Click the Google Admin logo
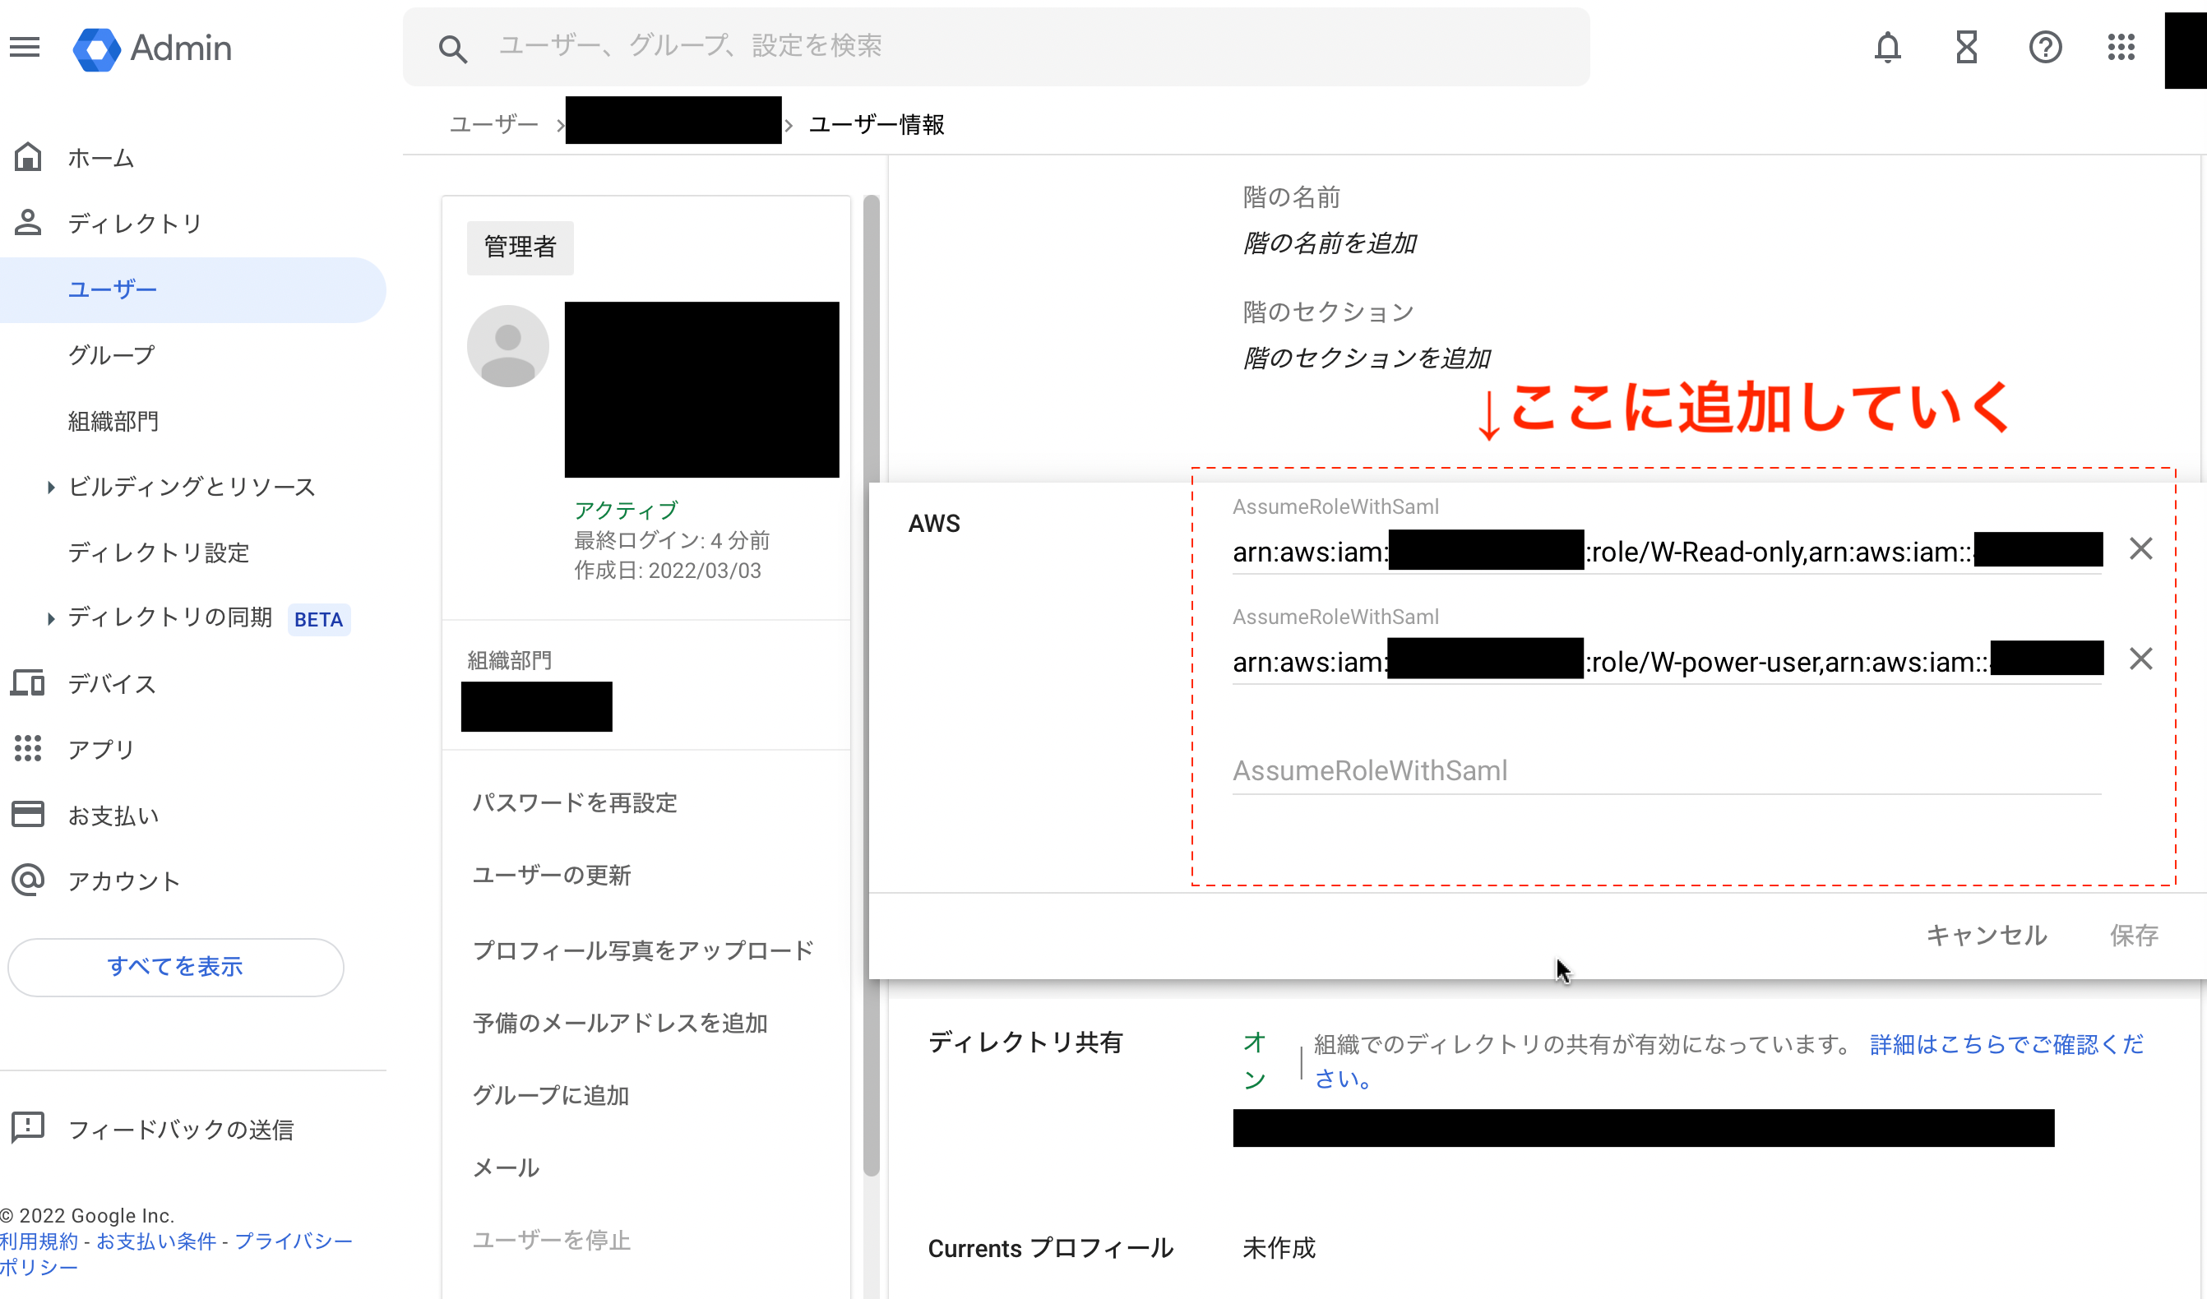This screenshot has height=1299, width=2207. (152, 49)
